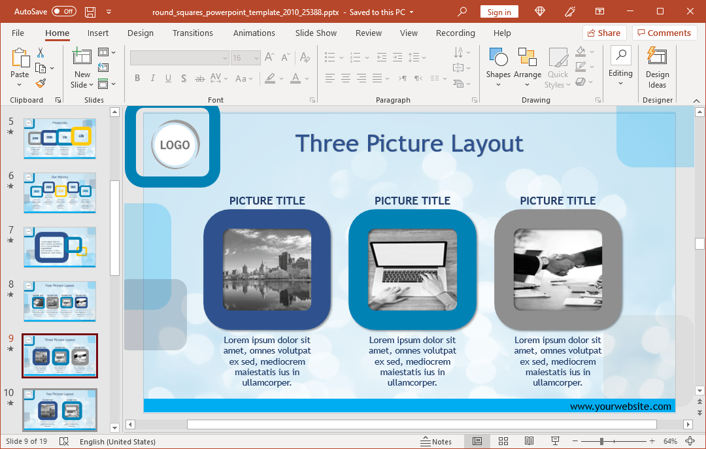Viewport: 706px width, 449px height.
Task: Select slide 7 thumbnail
Action: 59,247
